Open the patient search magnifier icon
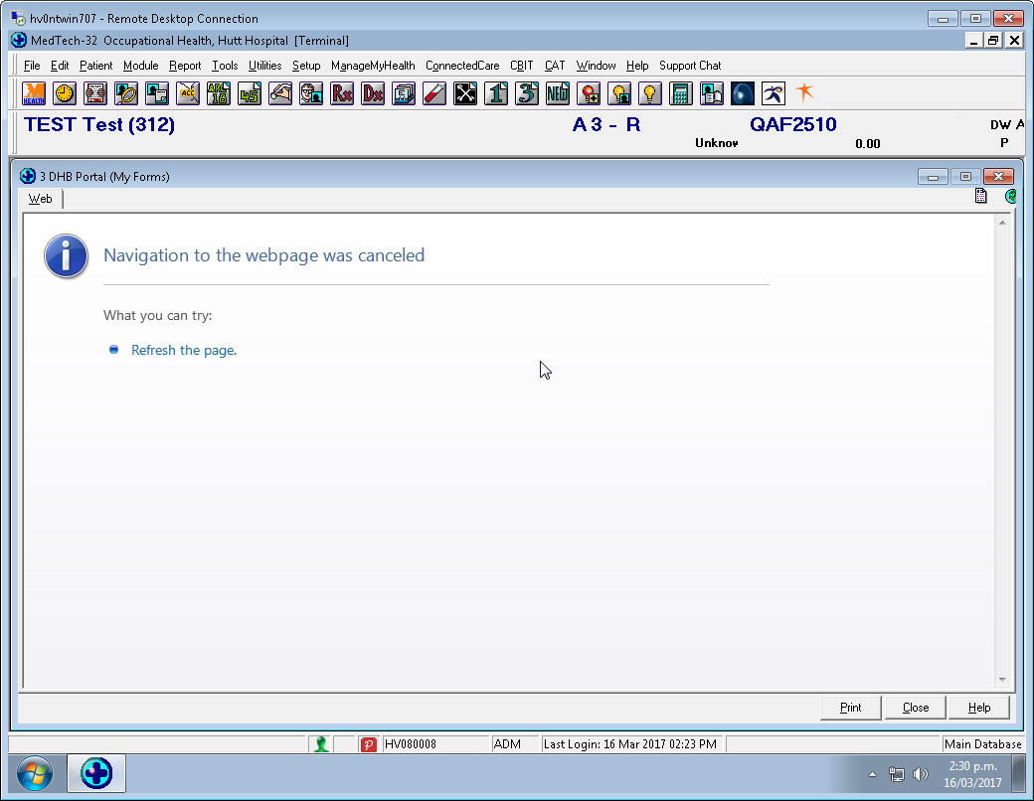Image resolution: width=1034 pixels, height=801 pixels. (126, 93)
